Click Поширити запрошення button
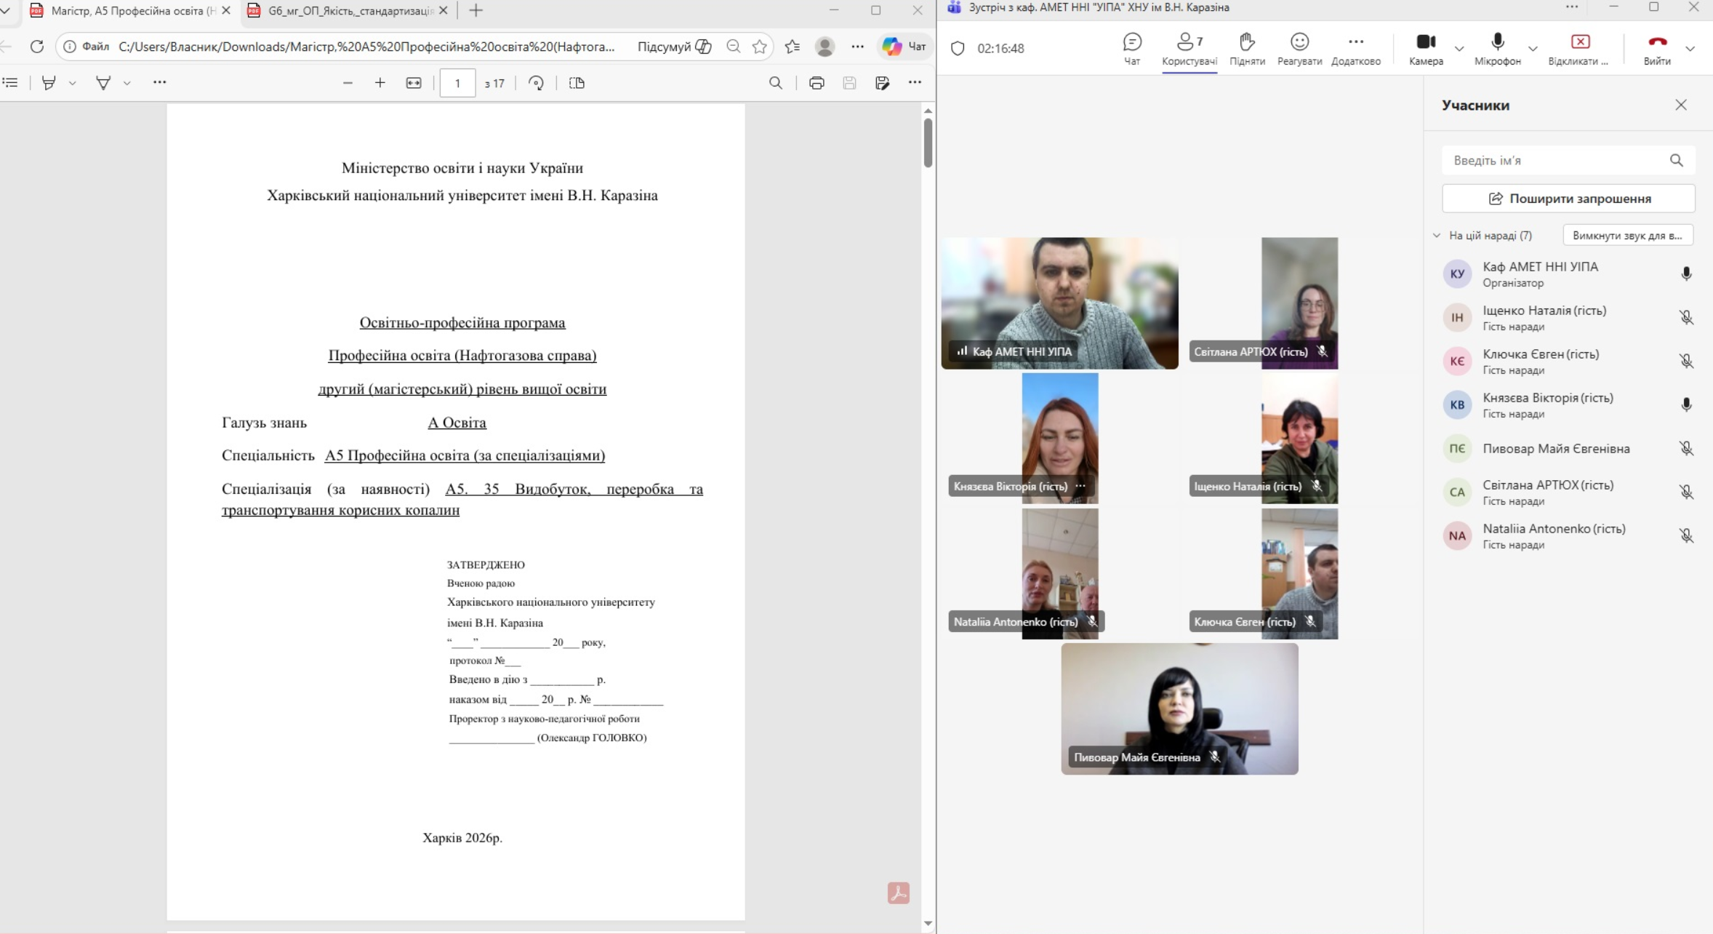Screen dimensions: 1713x934 (1568, 199)
